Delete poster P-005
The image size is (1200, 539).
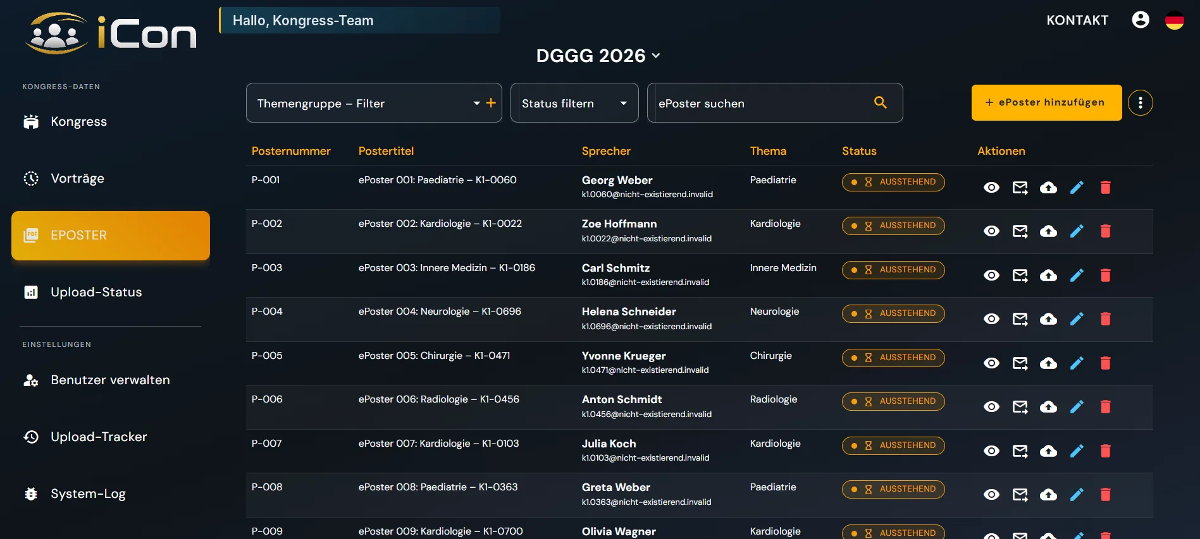[x=1105, y=363]
